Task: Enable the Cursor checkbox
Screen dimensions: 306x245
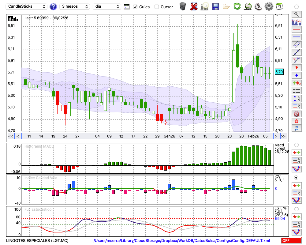Action: pos(157,7)
